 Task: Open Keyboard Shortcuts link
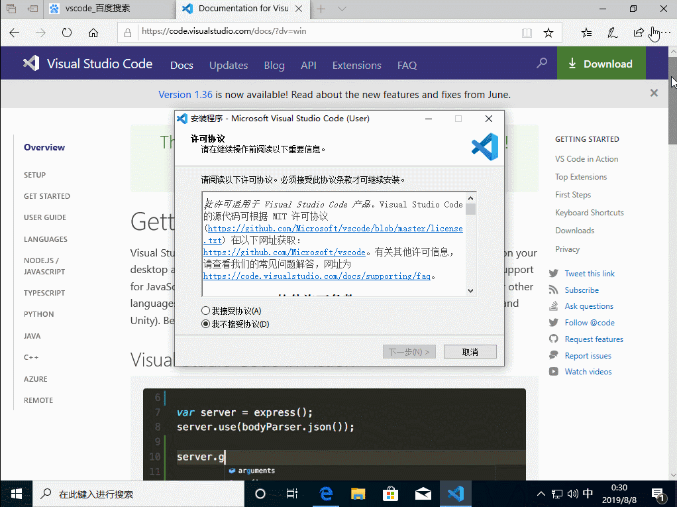point(590,213)
